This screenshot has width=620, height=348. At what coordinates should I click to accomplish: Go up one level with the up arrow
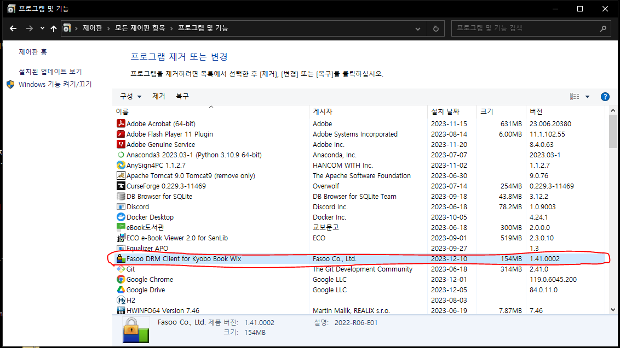54,28
